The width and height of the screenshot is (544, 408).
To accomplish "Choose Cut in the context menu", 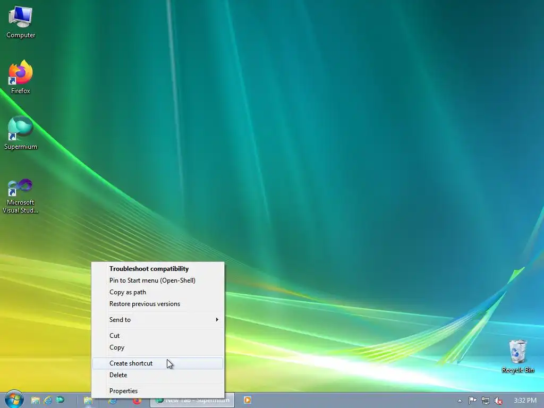I will (x=158, y=336).
